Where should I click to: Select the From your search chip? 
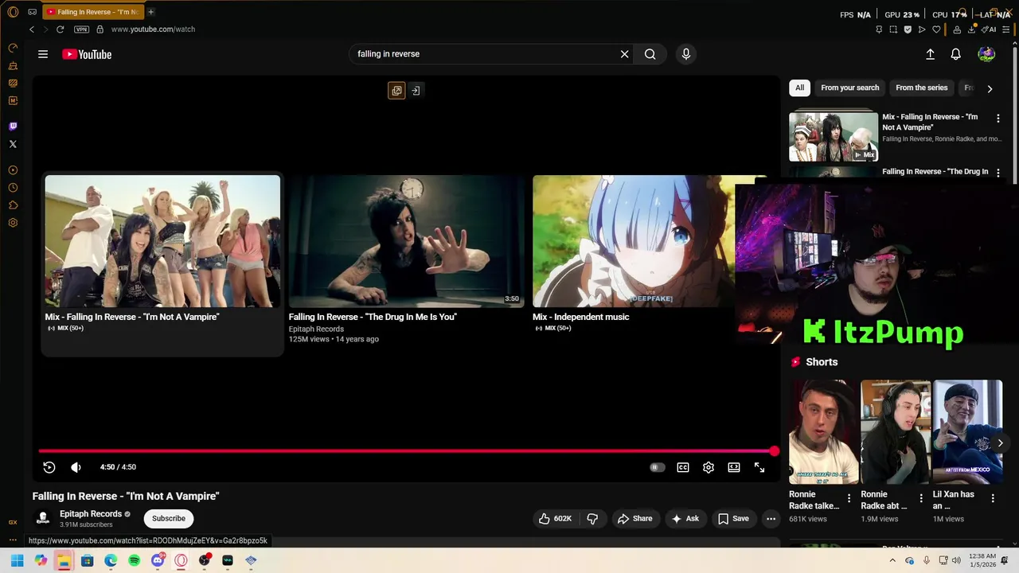850,88
